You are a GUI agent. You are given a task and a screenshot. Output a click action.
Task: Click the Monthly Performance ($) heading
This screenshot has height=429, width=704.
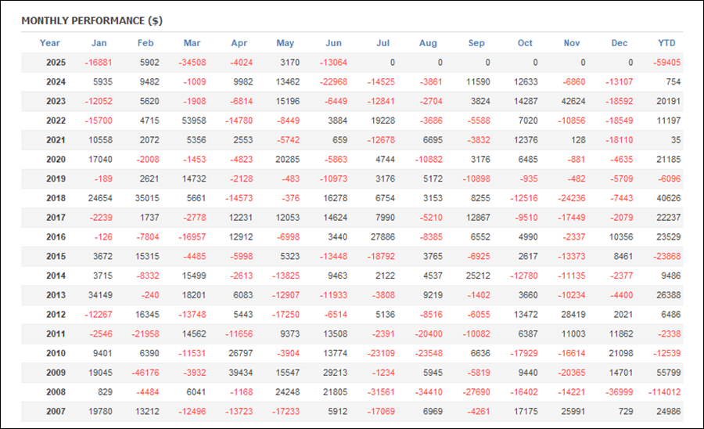(x=92, y=20)
